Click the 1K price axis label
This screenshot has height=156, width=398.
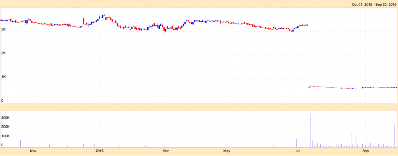point(3,77)
